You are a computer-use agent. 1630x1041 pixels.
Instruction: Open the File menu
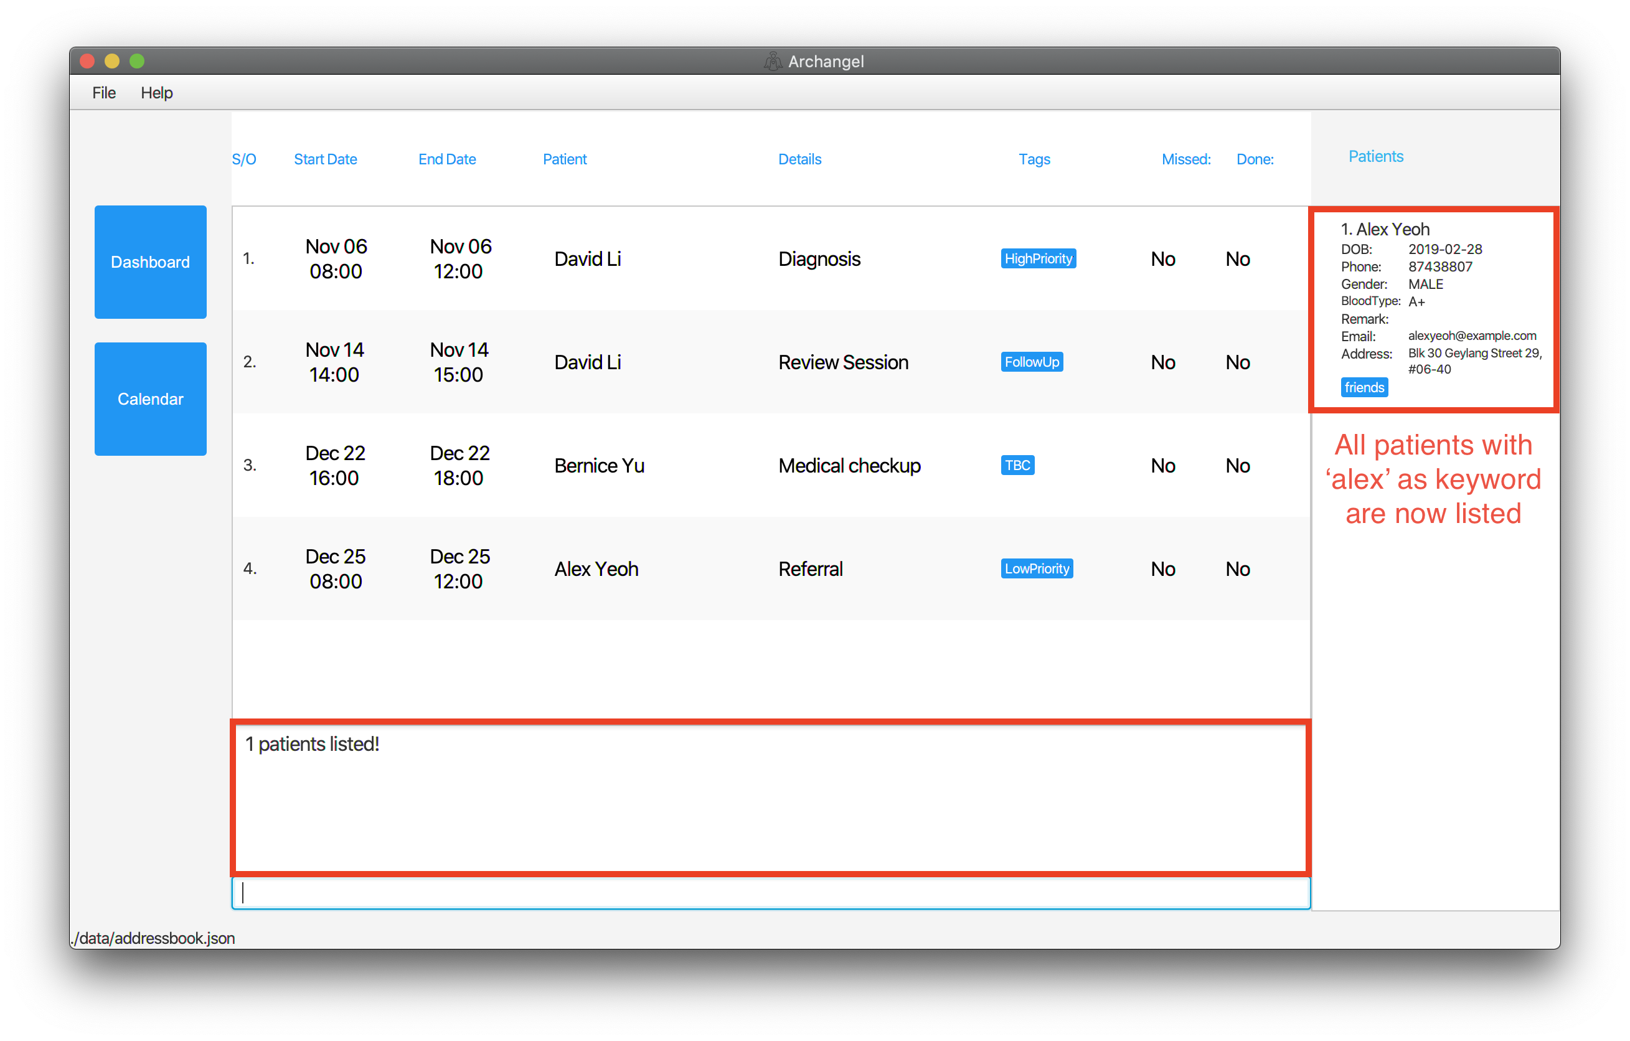(x=103, y=93)
